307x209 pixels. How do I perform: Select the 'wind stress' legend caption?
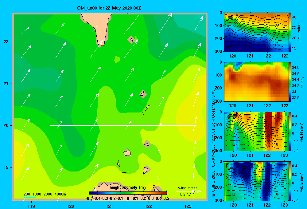(x=188, y=188)
